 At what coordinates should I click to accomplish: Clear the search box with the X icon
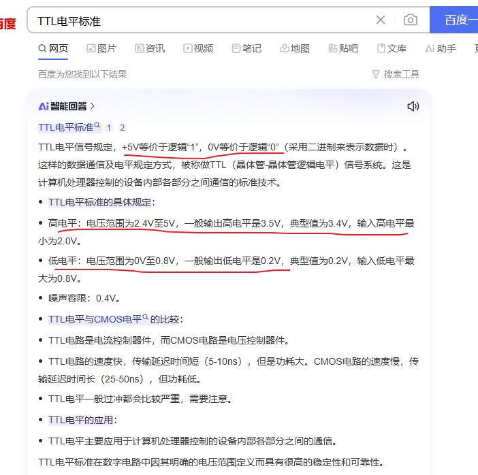381,20
